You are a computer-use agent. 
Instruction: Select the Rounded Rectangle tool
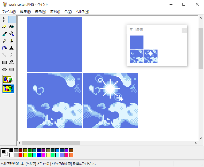[11, 70]
